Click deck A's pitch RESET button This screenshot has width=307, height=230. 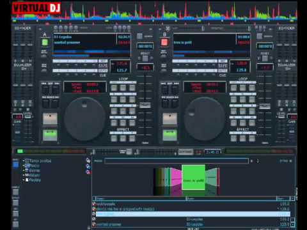click(145, 58)
